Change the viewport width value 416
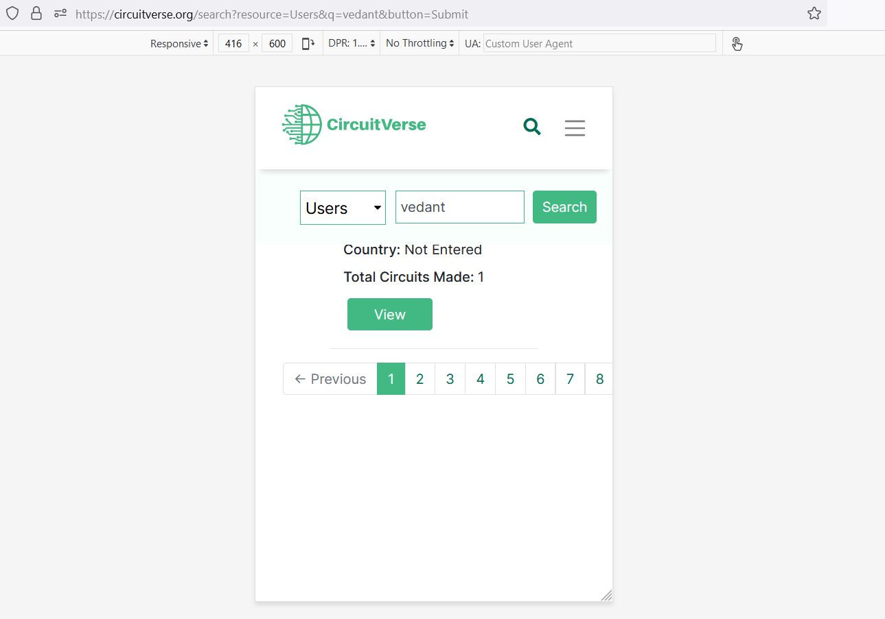Screen dimensions: 885x619 click(233, 43)
